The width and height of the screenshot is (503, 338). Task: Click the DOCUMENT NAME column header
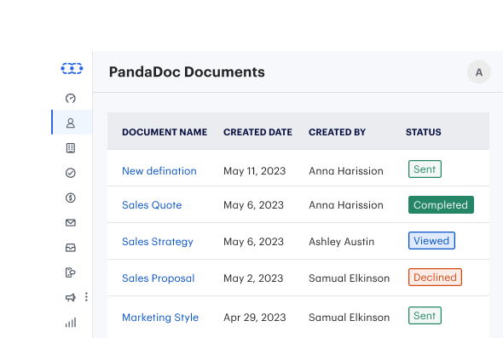(x=165, y=132)
